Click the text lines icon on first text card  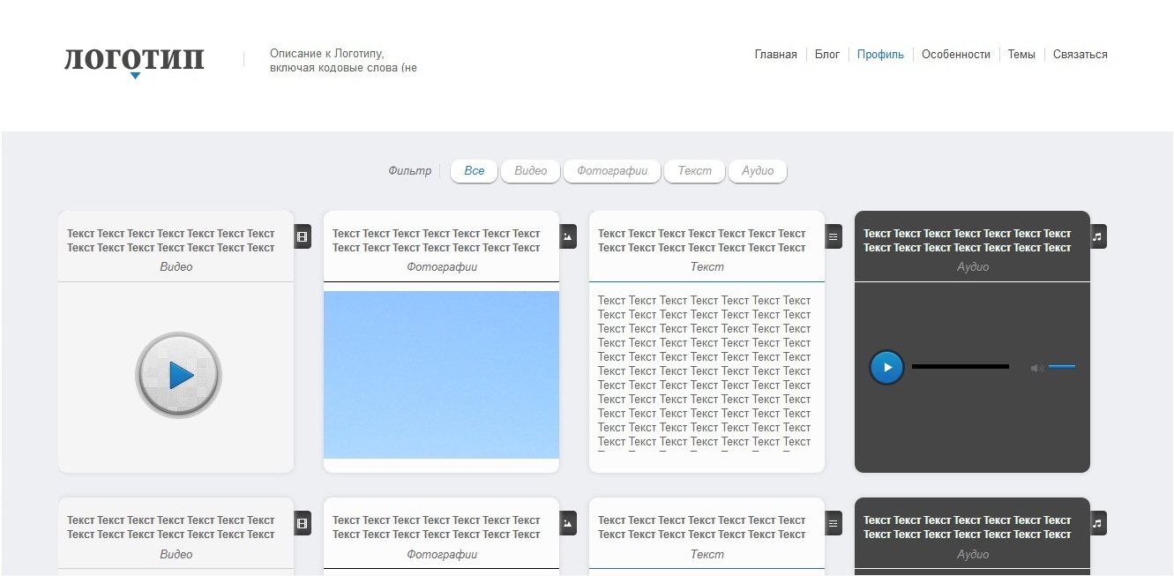pos(834,236)
